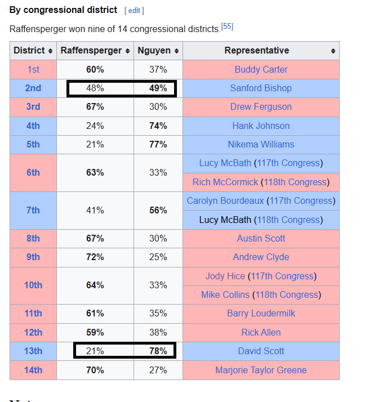The height and width of the screenshot is (402, 369).
Task: Open Buddy Carter's page
Action: point(261,69)
